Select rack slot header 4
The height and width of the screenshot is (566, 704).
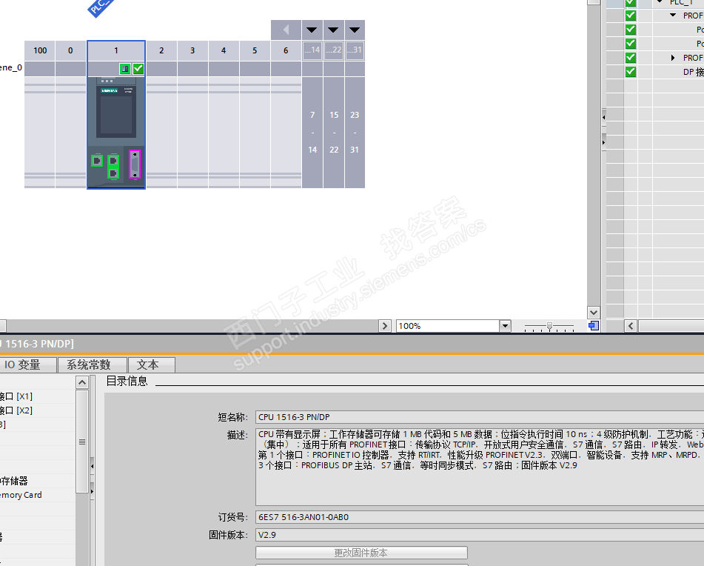(224, 51)
